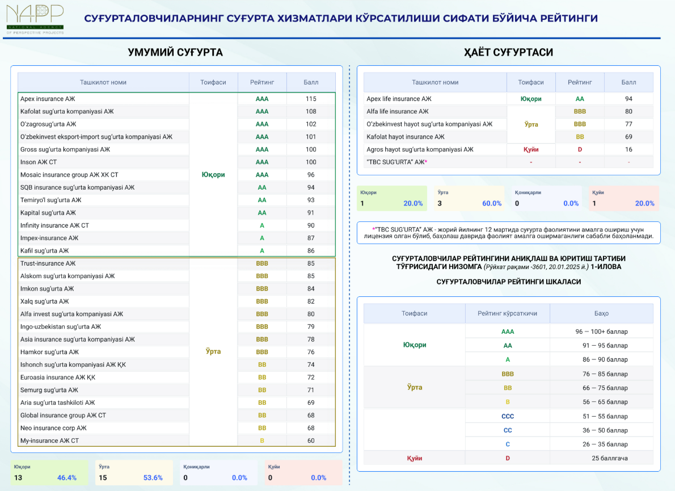Click 'Global insurance group АЖ СТ'
The width and height of the screenshot is (675, 491).
pos(63,415)
